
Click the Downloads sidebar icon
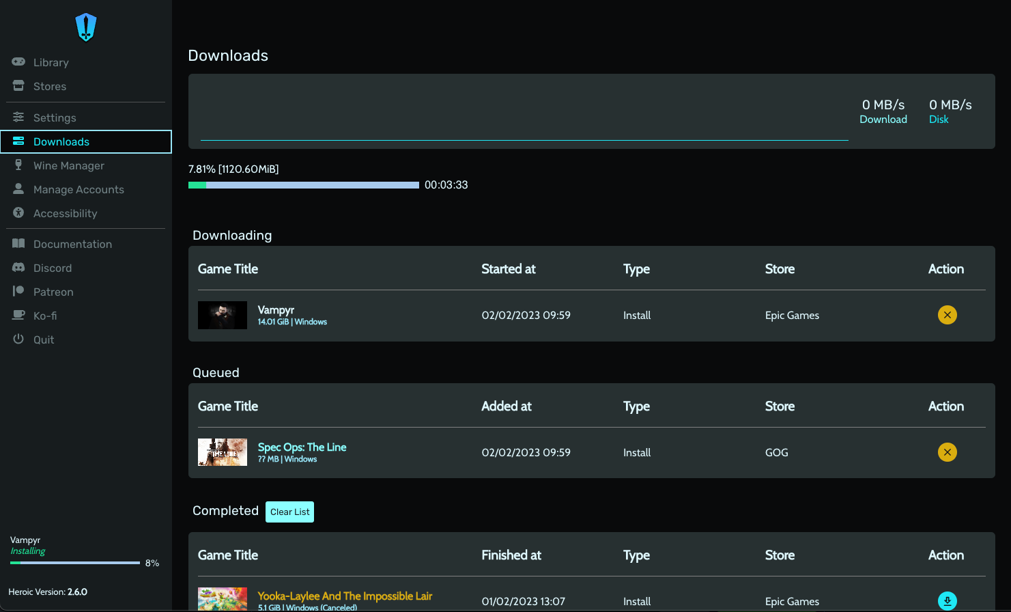(x=18, y=141)
